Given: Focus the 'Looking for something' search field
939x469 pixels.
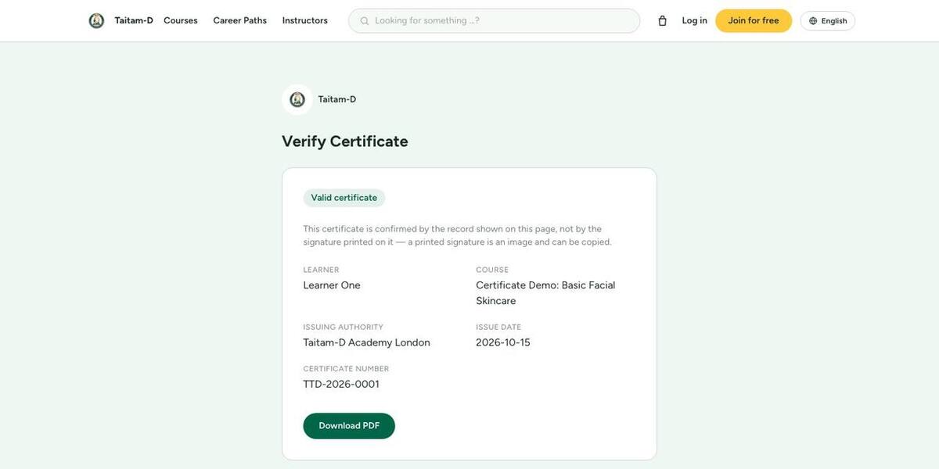Looking at the screenshot, I should (x=494, y=21).
